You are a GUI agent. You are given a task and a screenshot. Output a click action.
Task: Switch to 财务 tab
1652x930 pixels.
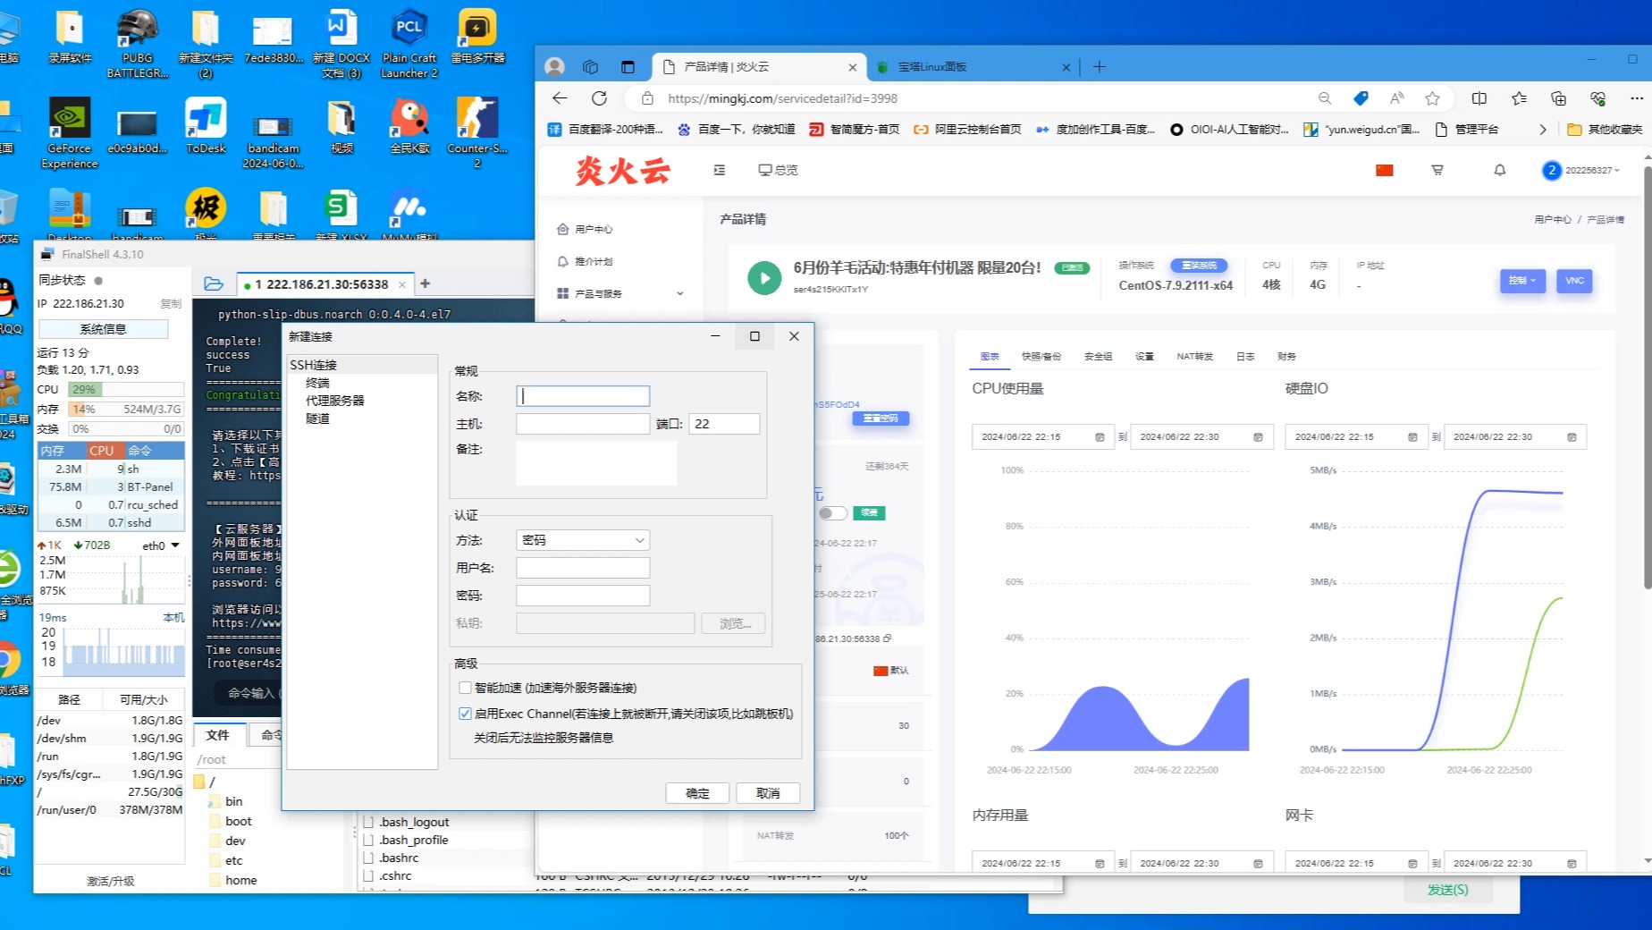point(1286,357)
